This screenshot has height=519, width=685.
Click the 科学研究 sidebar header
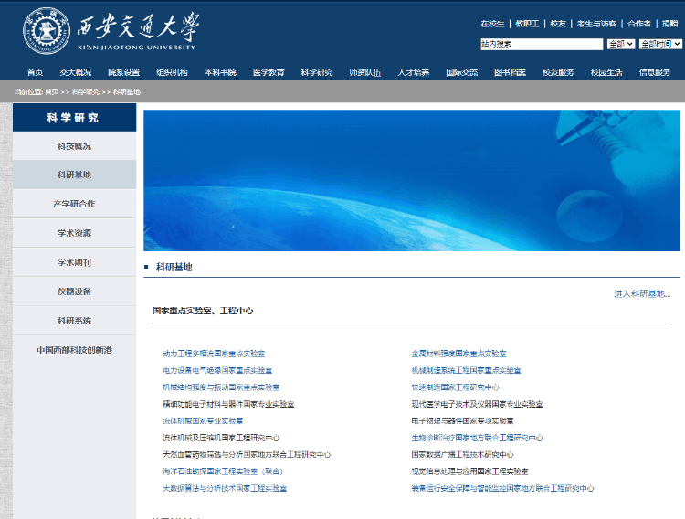[x=74, y=118]
